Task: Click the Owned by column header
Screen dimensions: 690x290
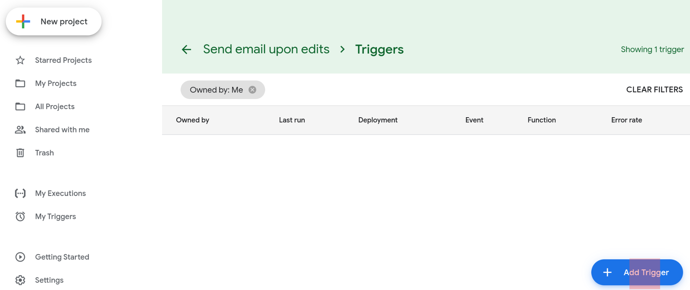Action: pyautogui.click(x=192, y=120)
